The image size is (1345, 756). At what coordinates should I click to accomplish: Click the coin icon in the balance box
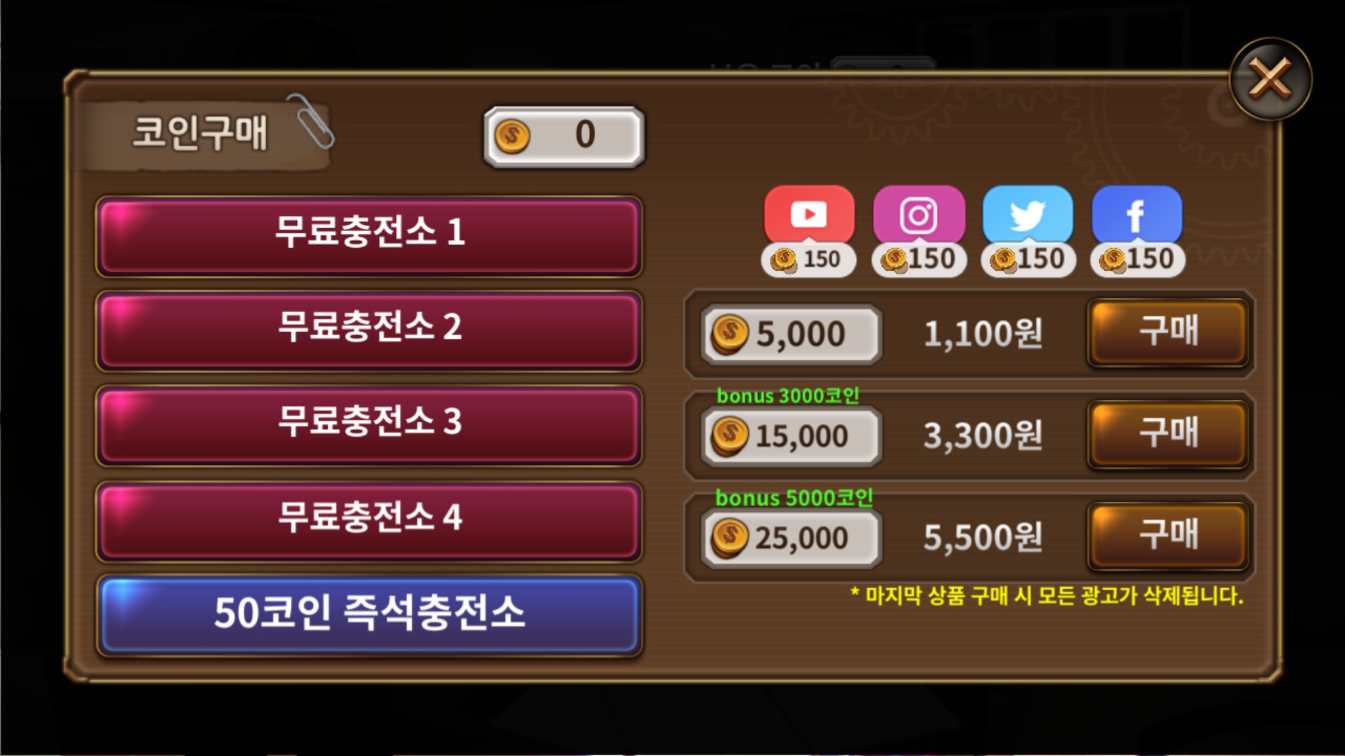click(512, 136)
